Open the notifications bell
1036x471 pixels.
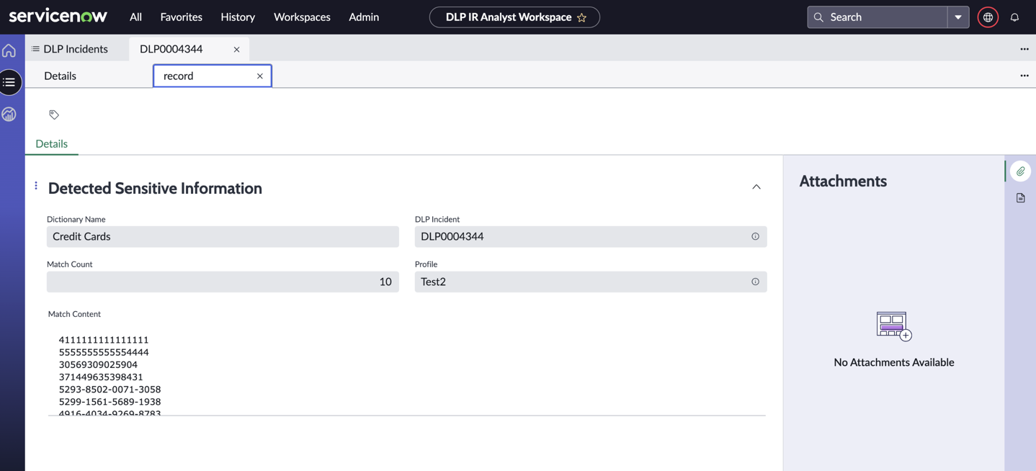click(1014, 17)
